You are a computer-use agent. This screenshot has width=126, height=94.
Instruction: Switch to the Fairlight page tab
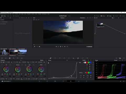tap(79, 81)
